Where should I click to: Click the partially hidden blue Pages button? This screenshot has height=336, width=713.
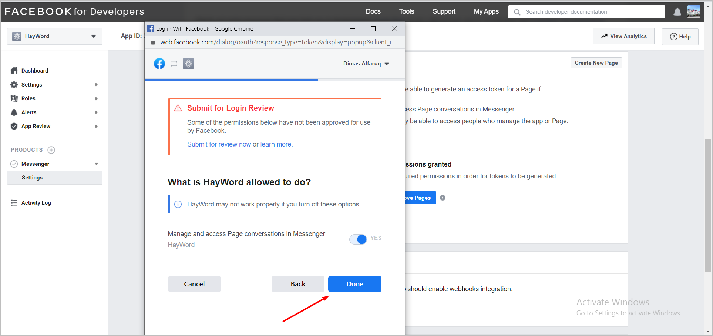[x=420, y=198]
